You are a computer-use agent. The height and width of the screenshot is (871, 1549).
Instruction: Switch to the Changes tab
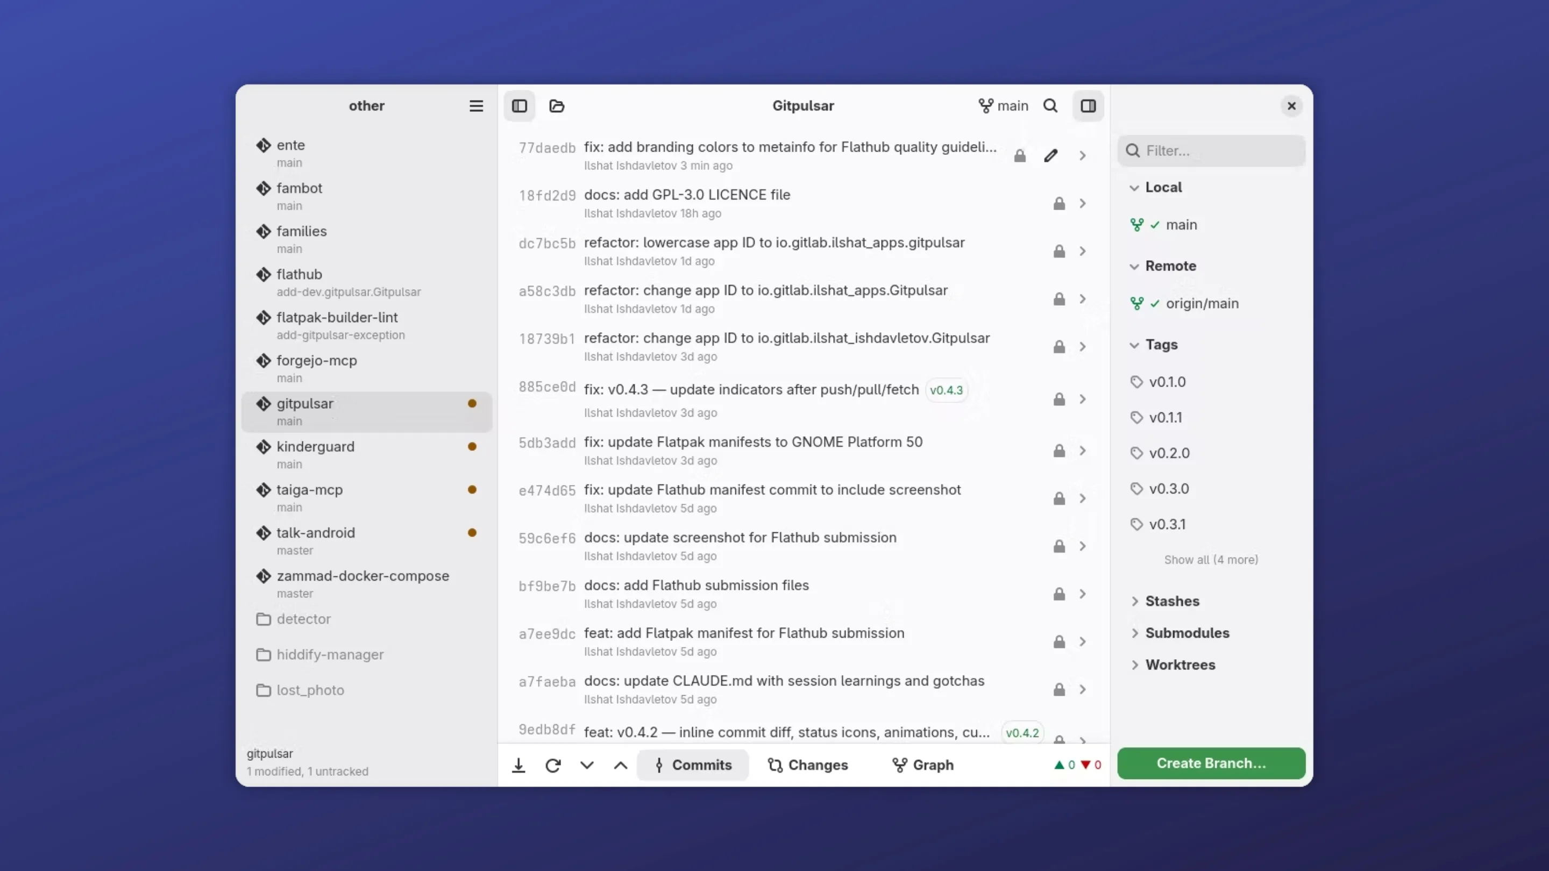point(807,765)
